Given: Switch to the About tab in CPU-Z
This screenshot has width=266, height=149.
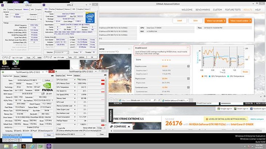Looking at the screenshot, I should (87, 9).
